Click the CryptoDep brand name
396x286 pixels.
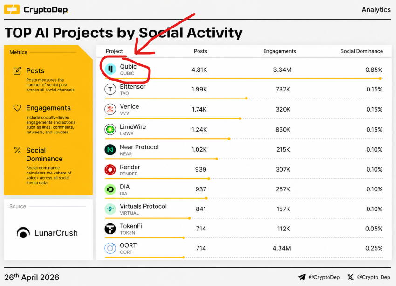46,10
